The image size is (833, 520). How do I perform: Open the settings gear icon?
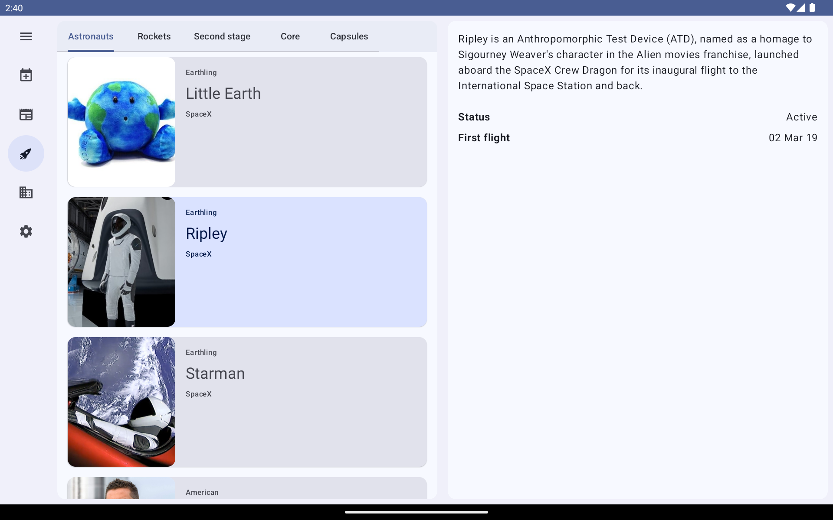(26, 231)
